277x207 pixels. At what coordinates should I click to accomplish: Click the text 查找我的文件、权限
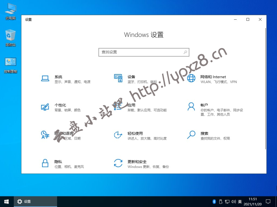pyautogui.click(x=215, y=139)
